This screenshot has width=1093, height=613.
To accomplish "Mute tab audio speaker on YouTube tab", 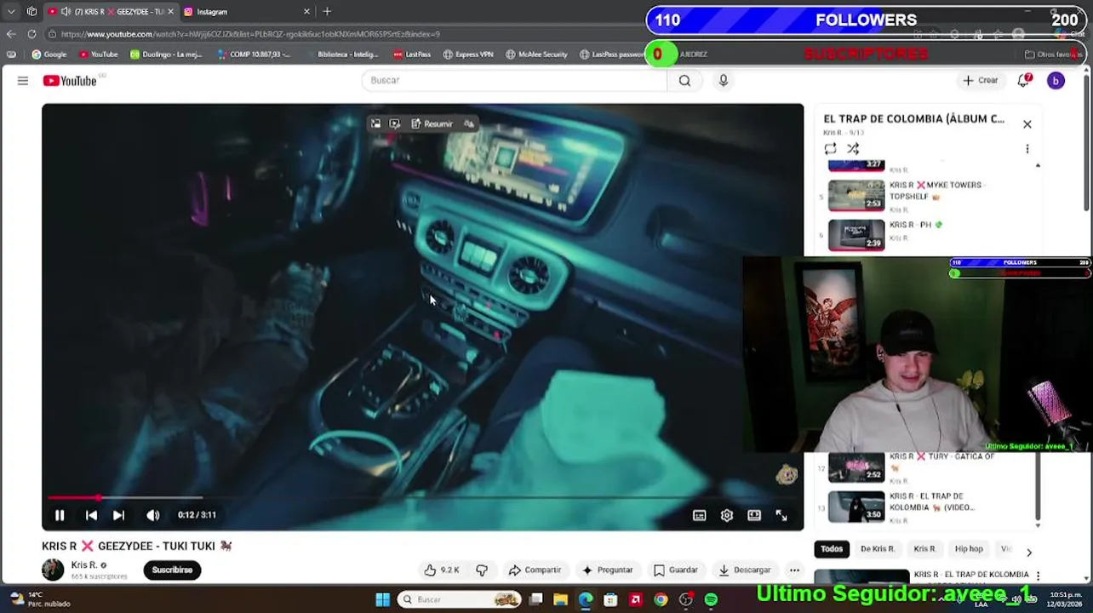I will [66, 12].
